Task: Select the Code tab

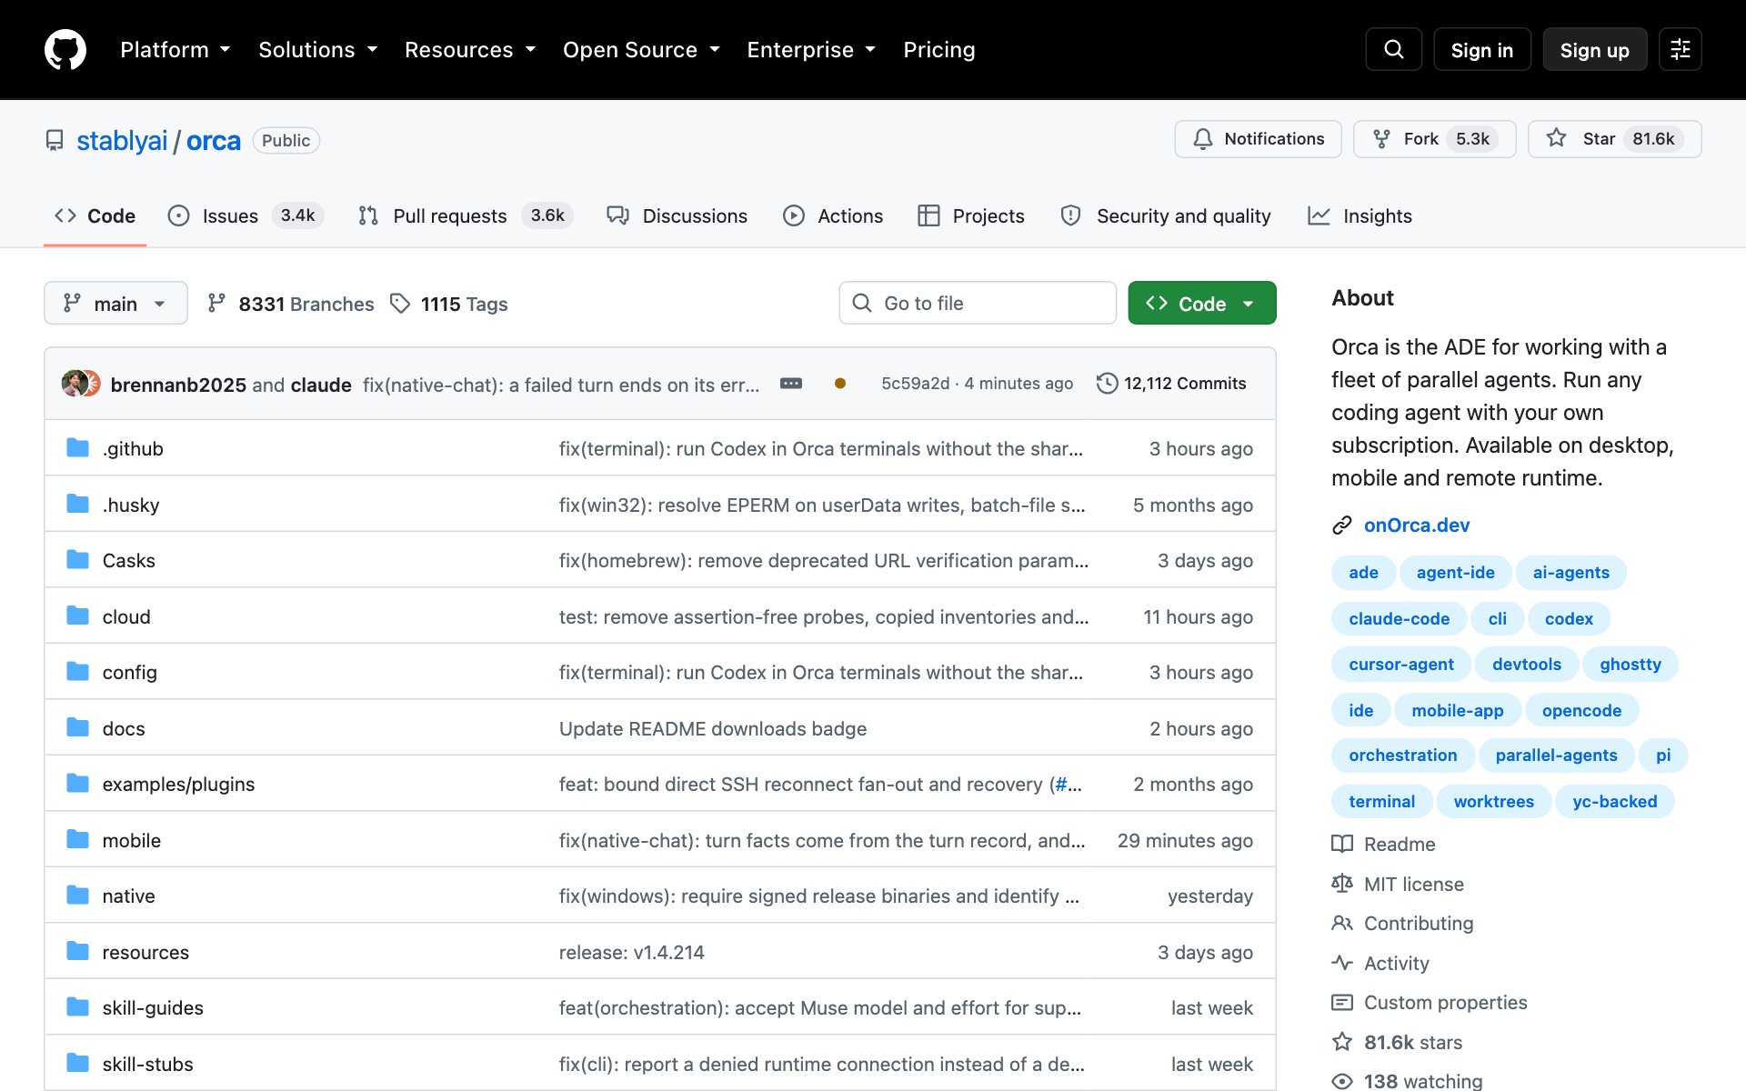Action: [95, 215]
